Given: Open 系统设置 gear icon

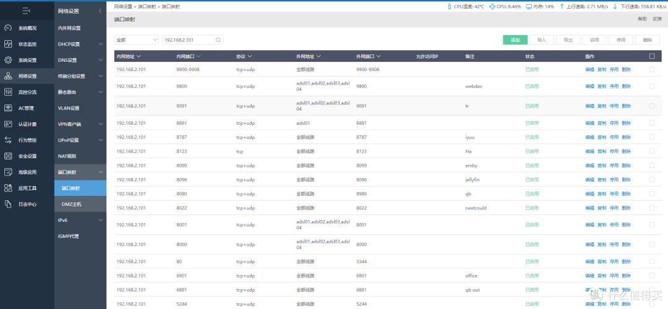Looking at the screenshot, I should click(x=8, y=60).
